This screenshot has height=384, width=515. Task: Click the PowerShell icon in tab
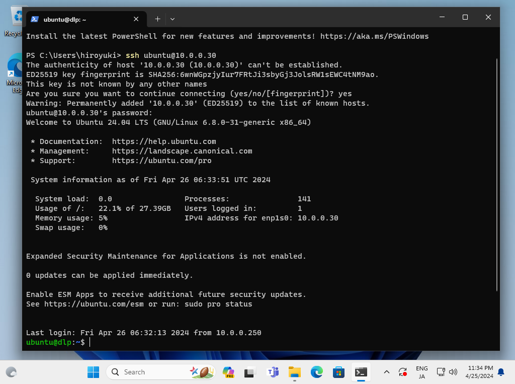click(x=35, y=20)
